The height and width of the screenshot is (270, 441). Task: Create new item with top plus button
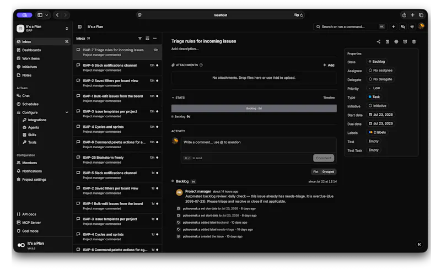[393, 26]
